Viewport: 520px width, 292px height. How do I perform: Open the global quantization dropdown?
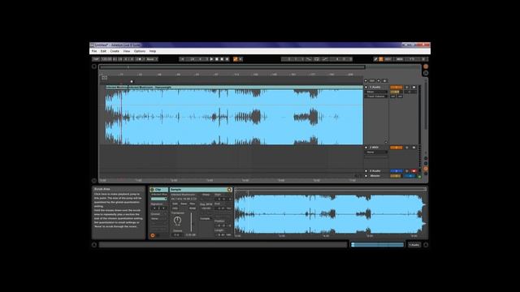click(152, 59)
